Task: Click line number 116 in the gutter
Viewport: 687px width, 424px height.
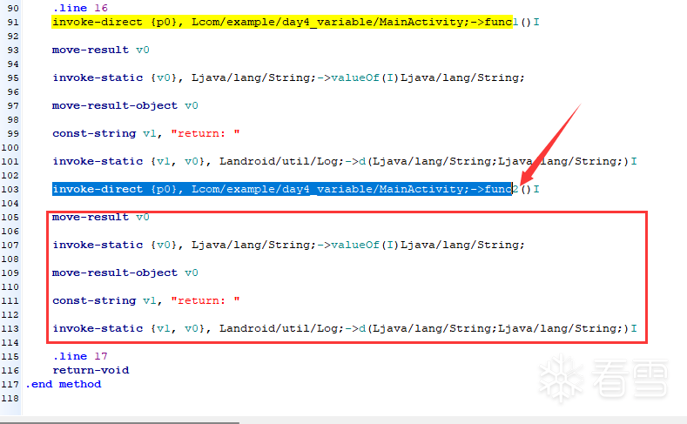Action: click(10, 370)
